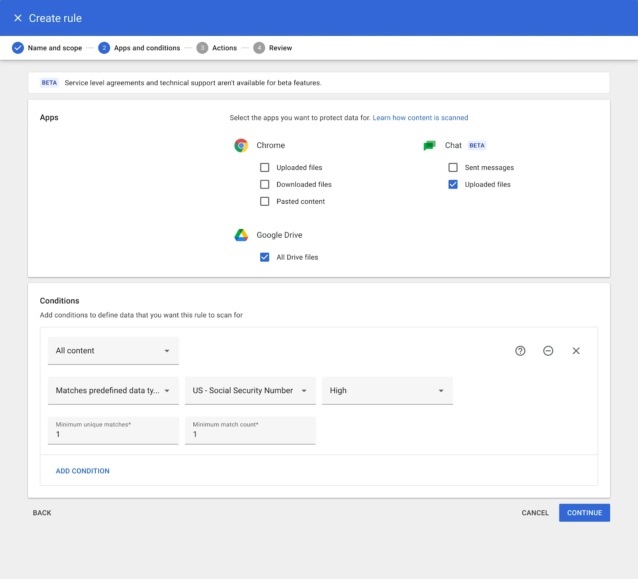Viewport: 638px width, 579px height.
Task: Open the help tooltip for the condition
Action: [520, 351]
